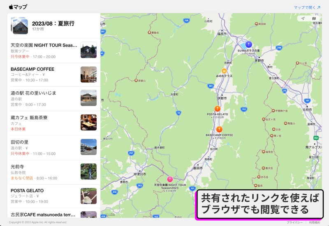Click the 聖岳 mountain marker
The height and width of the screenshot is (226, 329).
coord(255,186)
